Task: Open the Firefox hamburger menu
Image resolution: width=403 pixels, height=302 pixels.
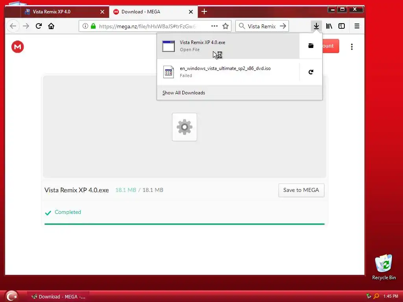Action: [357, 26]
